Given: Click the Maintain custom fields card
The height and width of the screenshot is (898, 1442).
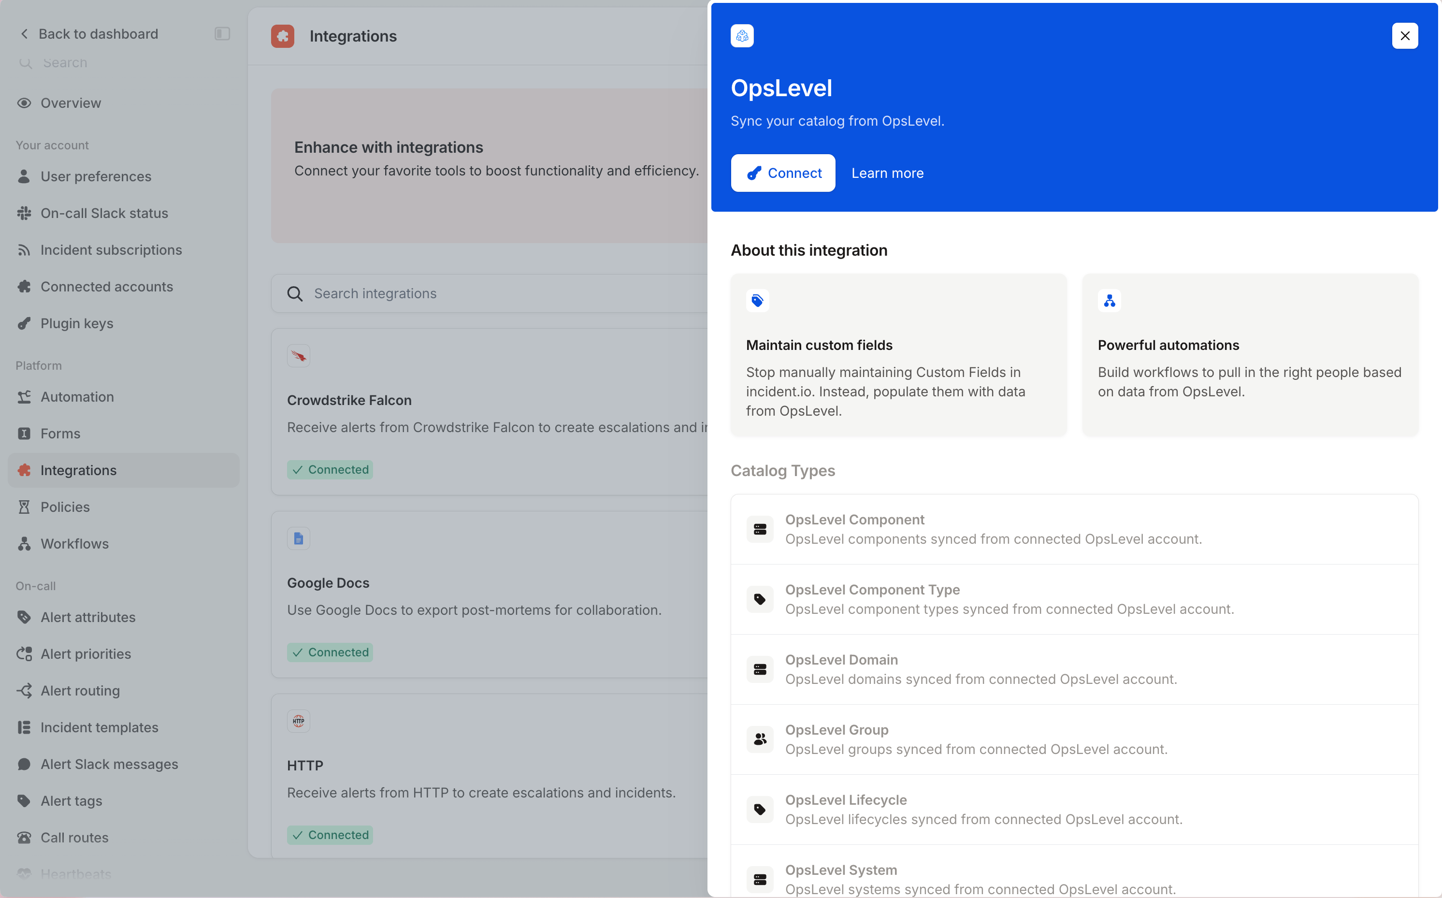Looking at the screenshot, I should [x=899, y=355].
